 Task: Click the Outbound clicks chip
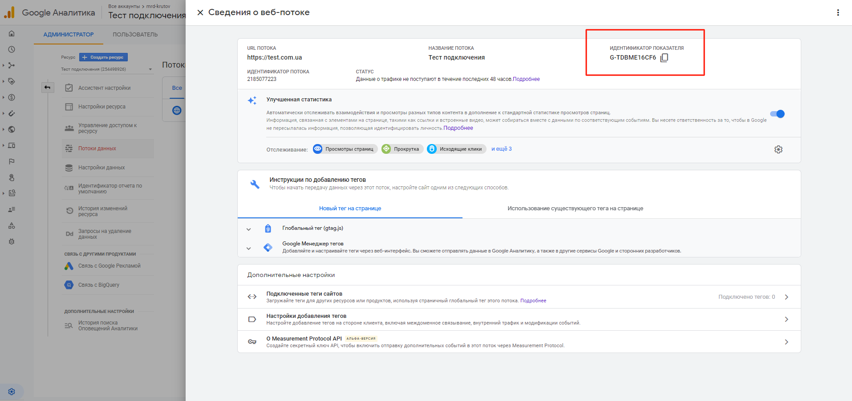click(456, 149)
